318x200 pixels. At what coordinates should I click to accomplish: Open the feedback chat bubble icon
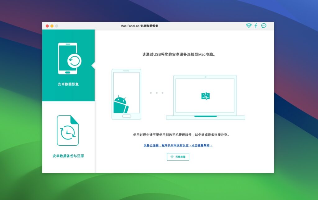pyautogui.click(x=264, y=26)
